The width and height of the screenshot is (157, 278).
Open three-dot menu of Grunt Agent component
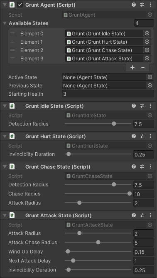coord(150,5)
